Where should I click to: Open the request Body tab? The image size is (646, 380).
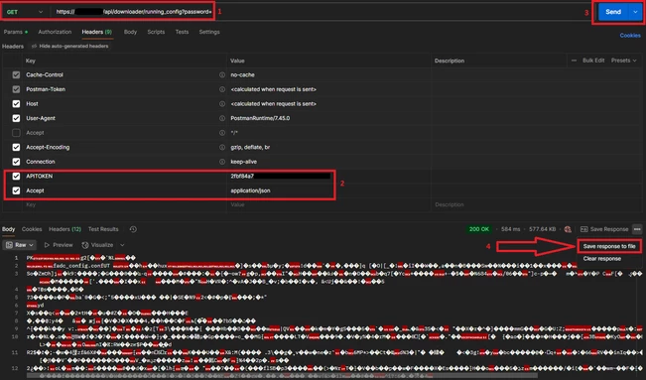tap(130, 32)
